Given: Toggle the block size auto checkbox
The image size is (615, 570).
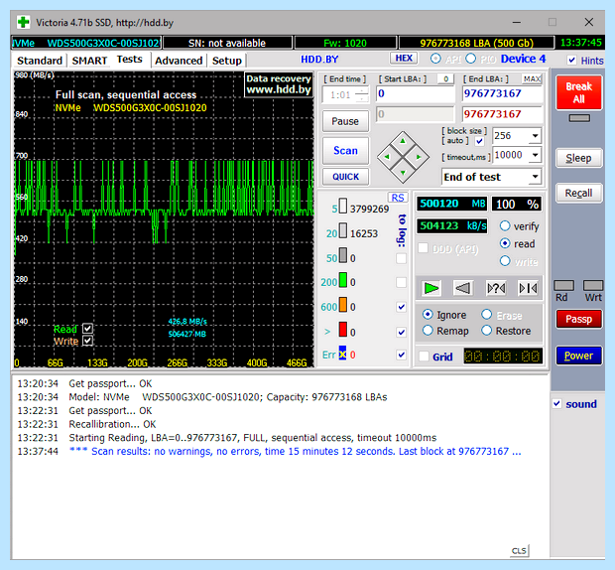Looking at the screenshot, I should (x=479, y=141).
